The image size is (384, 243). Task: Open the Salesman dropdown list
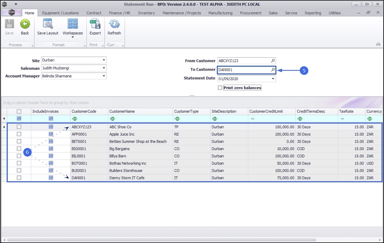[x=104, y=68]
